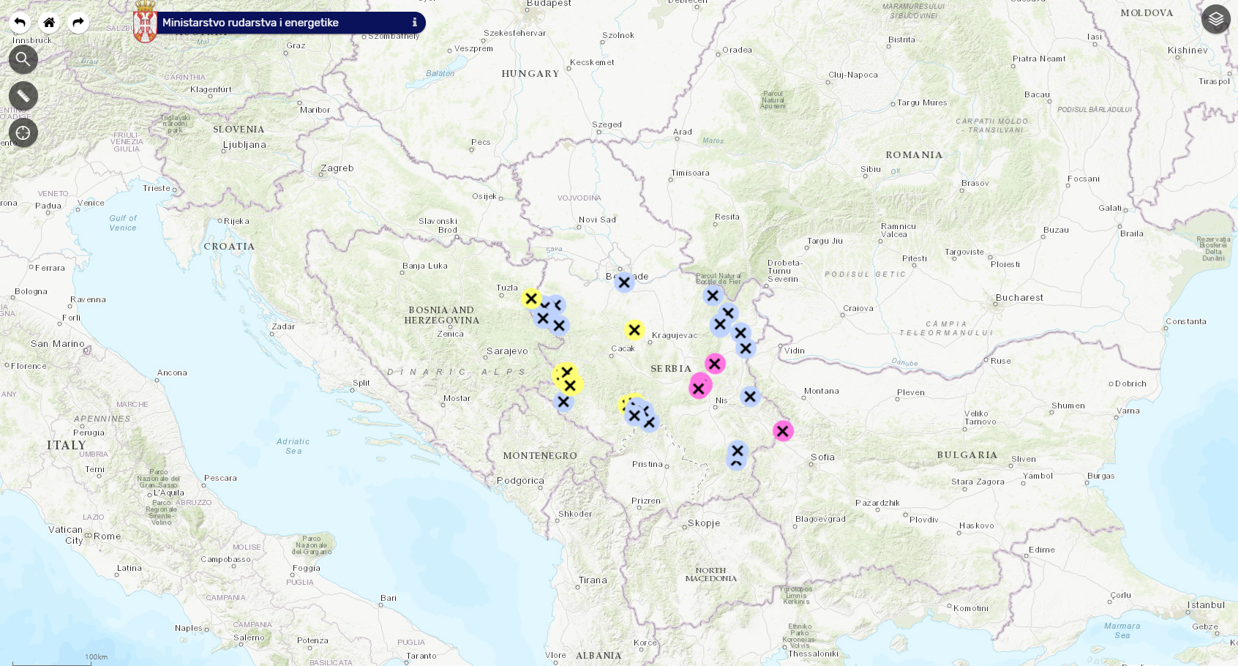Click the redo forward arrow button
The width and height of the screenshot is (1238, 666).
coord(78,23)
